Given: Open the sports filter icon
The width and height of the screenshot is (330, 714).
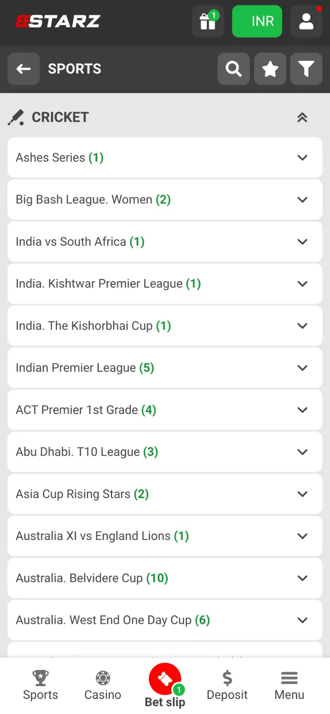Looking at the screenshot, I should click(x=306, y=69).
